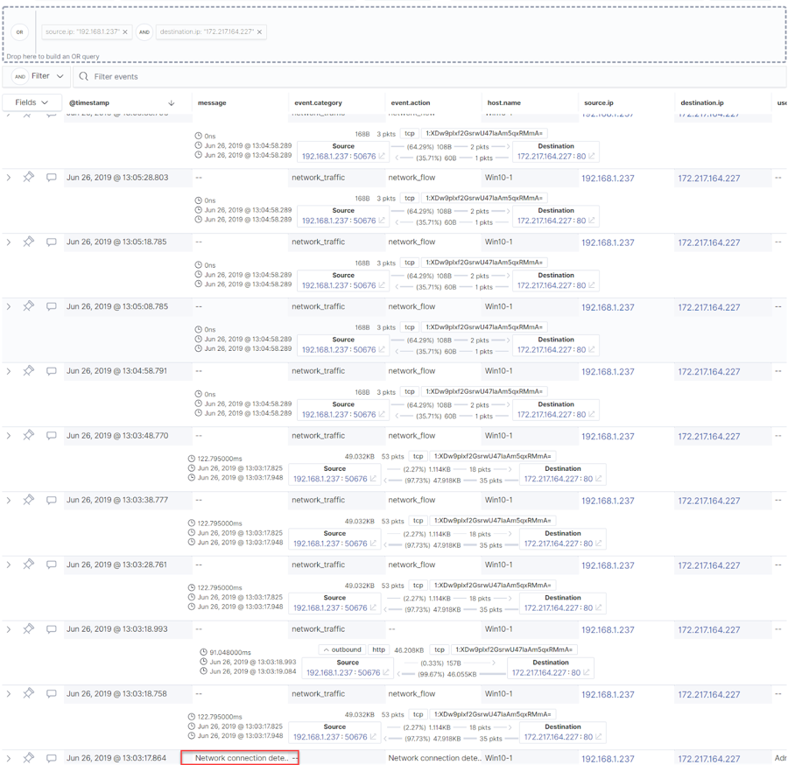Open destination IP link in 13:03:28.761 row

tap(708, 565)
